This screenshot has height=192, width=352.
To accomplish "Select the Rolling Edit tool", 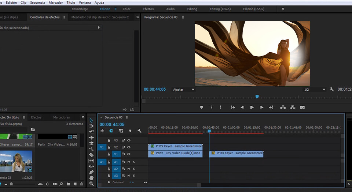I will [x=91, y=143].
